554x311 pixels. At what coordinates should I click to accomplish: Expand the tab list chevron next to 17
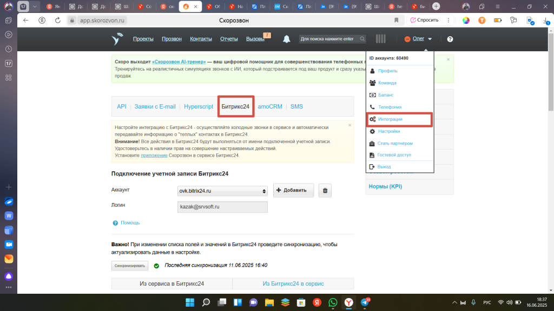coord(35,6)
